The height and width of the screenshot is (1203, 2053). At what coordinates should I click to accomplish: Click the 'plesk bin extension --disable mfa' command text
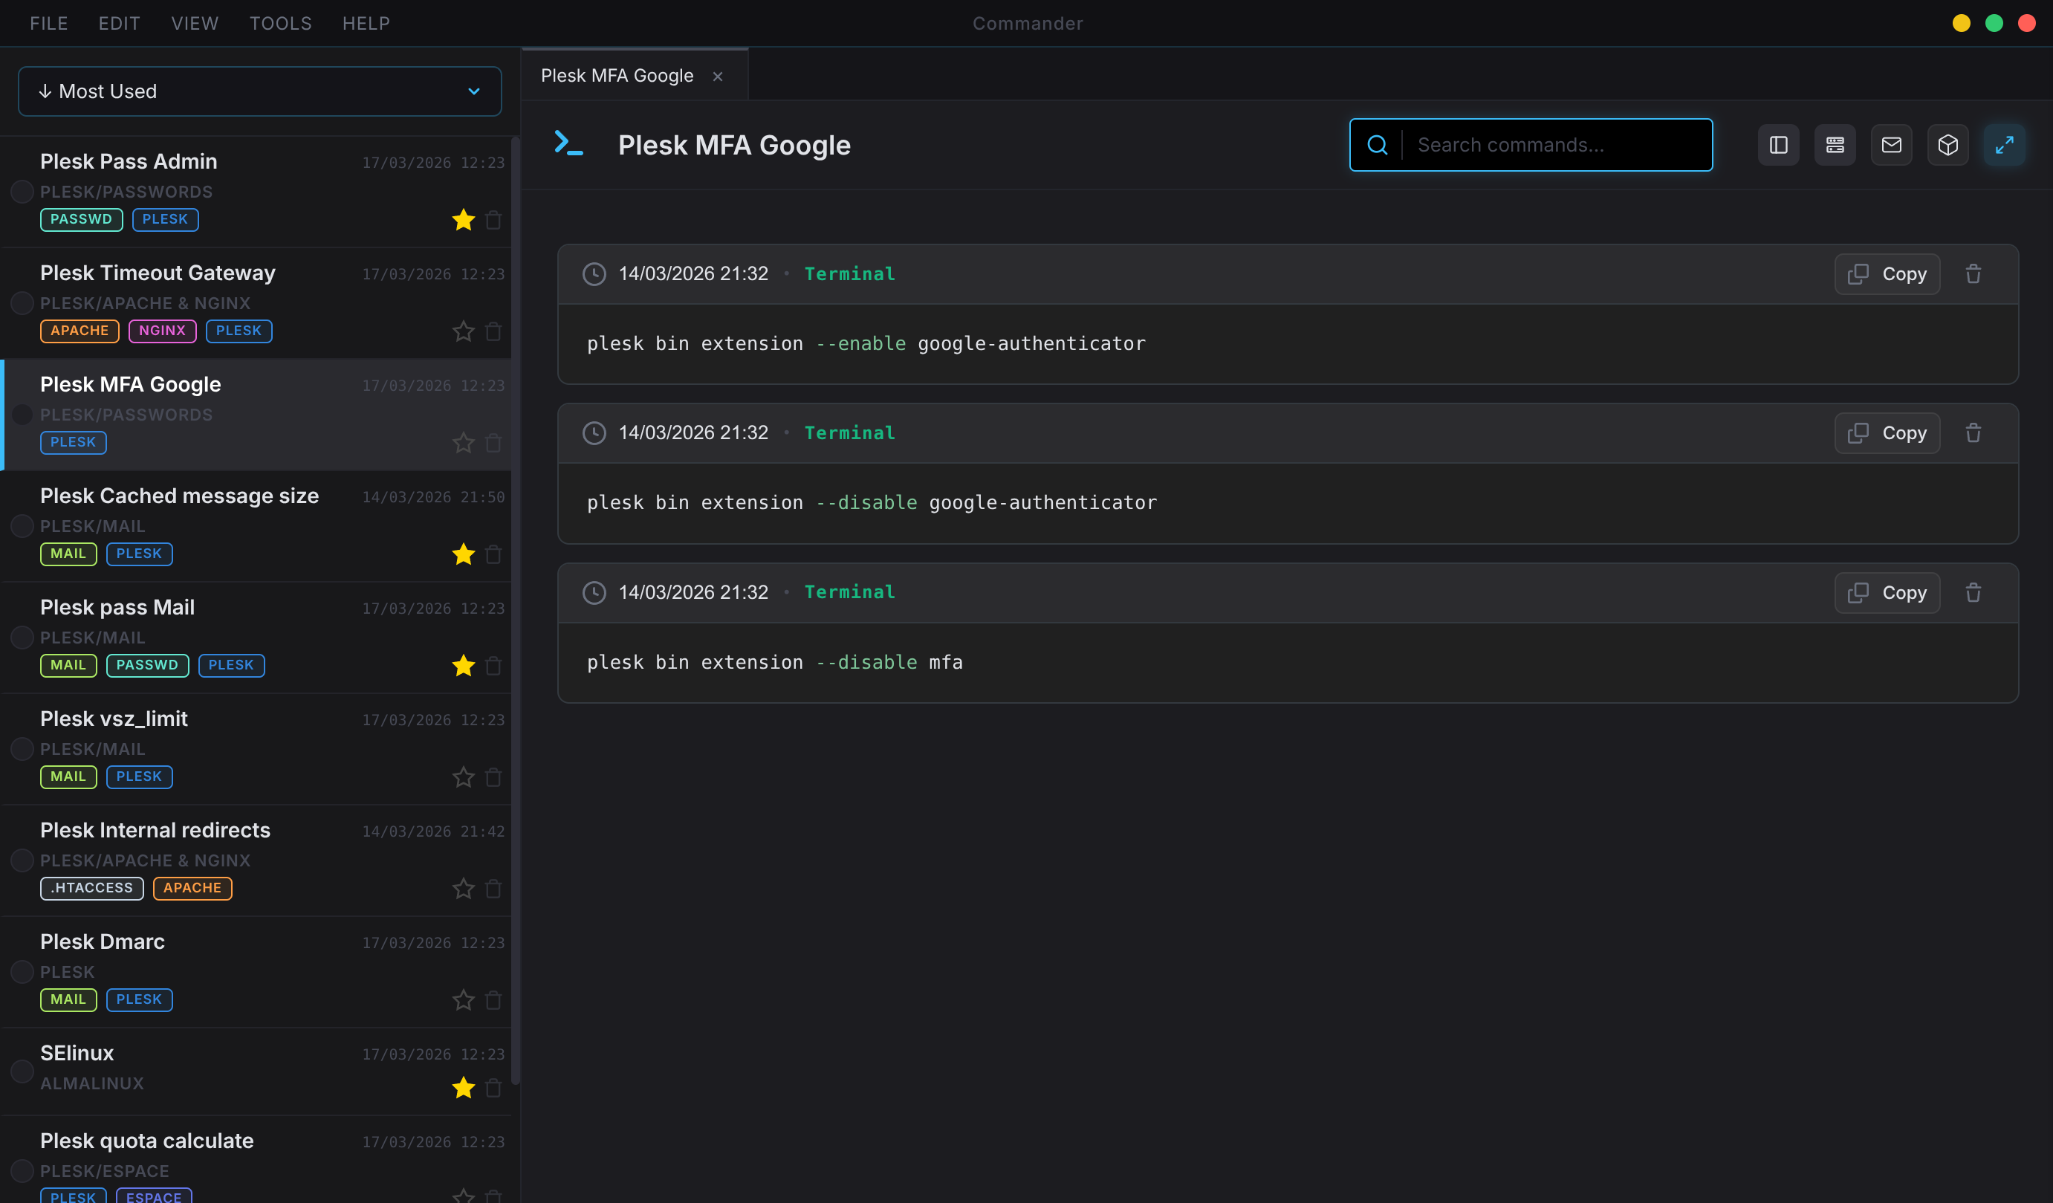(x=775, y=662)
